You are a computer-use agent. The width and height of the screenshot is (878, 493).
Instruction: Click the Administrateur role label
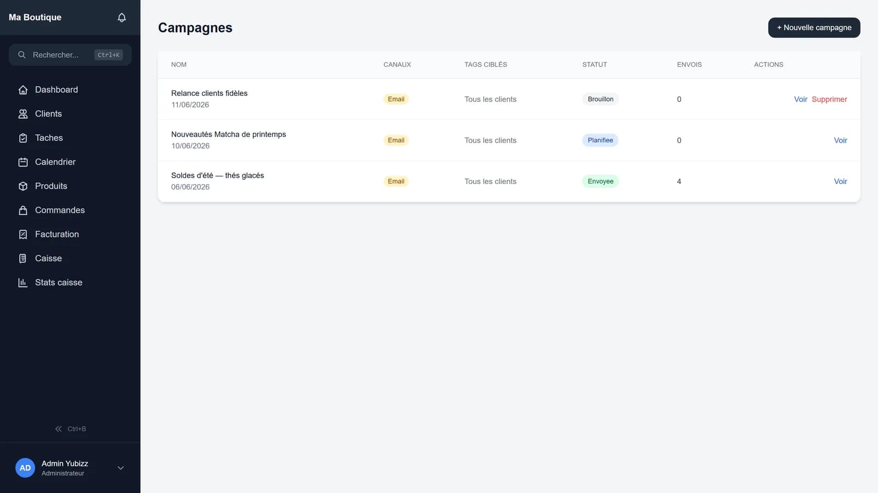[63, 473]
